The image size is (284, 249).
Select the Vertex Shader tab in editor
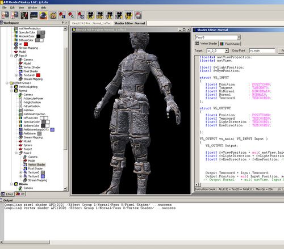(x=206, y=44)
